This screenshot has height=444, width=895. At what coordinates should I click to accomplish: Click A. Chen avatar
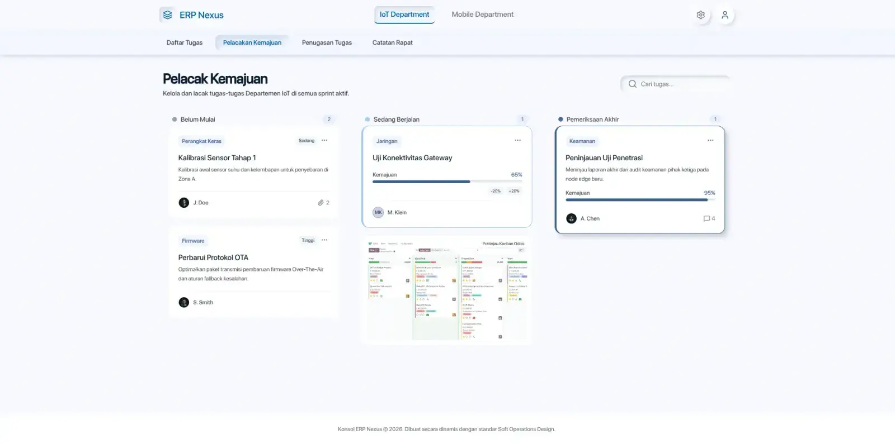click(x=571, y=218)
